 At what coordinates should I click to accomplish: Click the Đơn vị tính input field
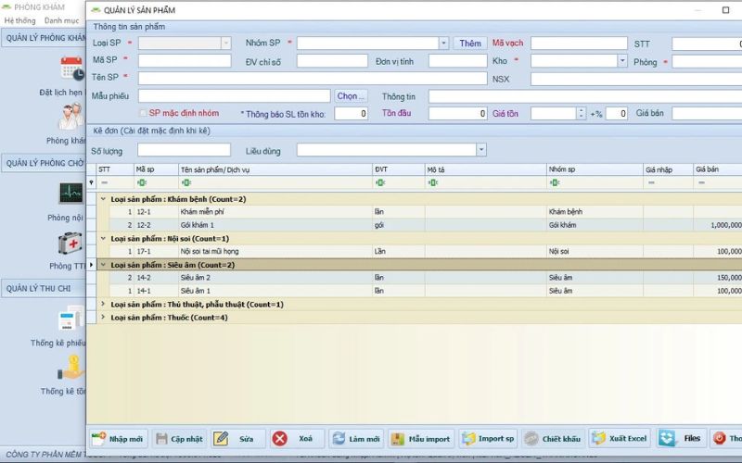coord(457,60)
